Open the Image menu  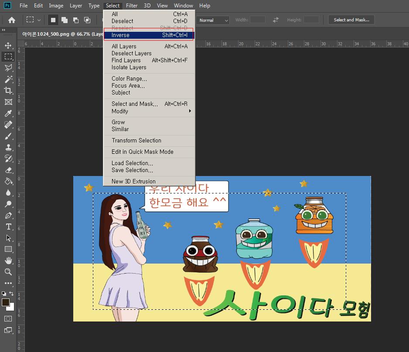56,6
